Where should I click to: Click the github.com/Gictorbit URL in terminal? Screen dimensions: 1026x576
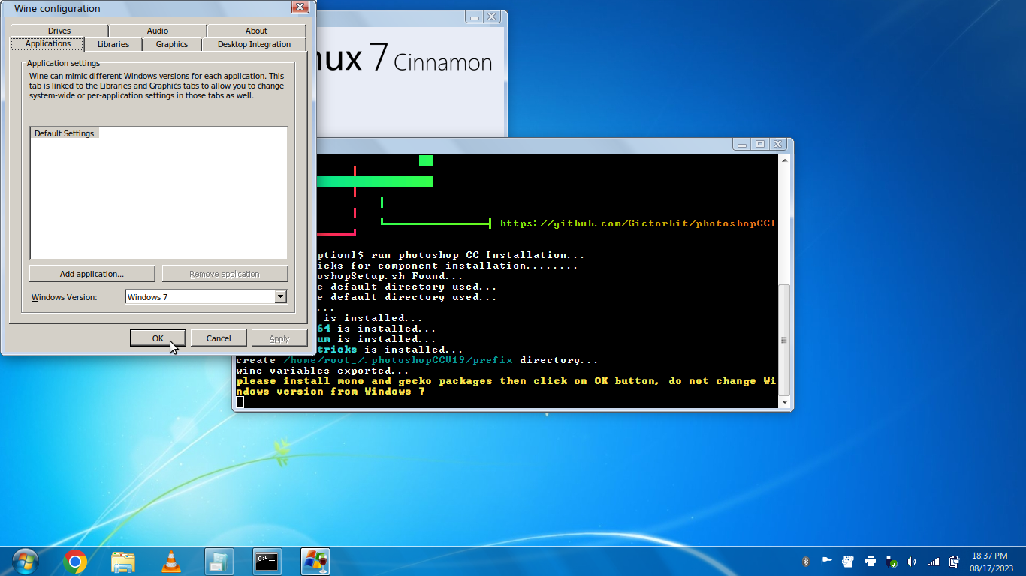click(638, 223)
